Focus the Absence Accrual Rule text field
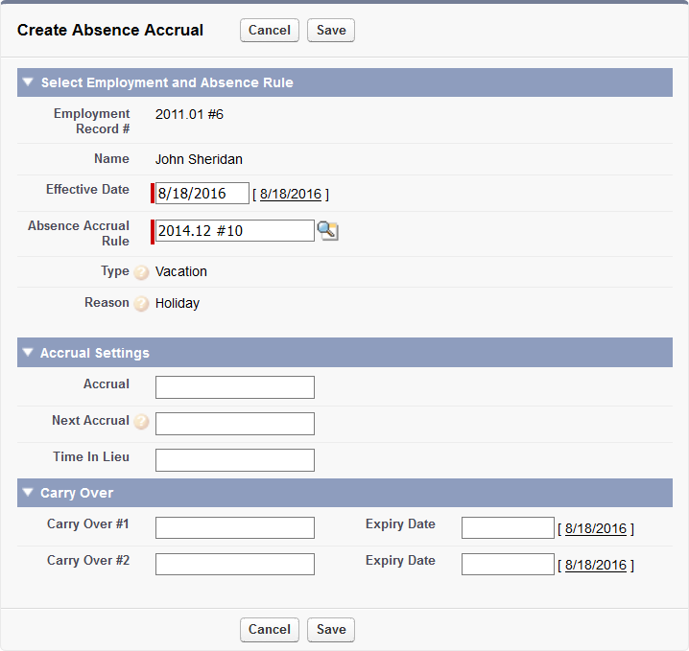This screenshot has width=689, height=651. 234,230
